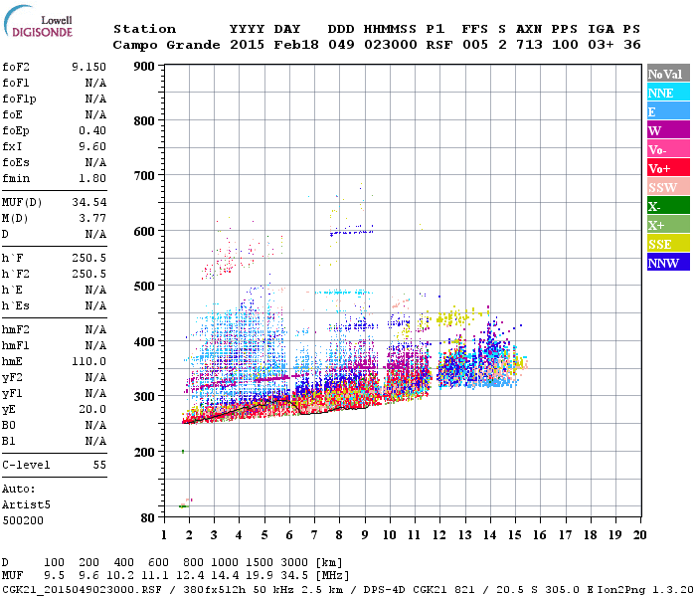Select the SSE yellow legend swatch
The image size is (696, 597).
[668, 244]
